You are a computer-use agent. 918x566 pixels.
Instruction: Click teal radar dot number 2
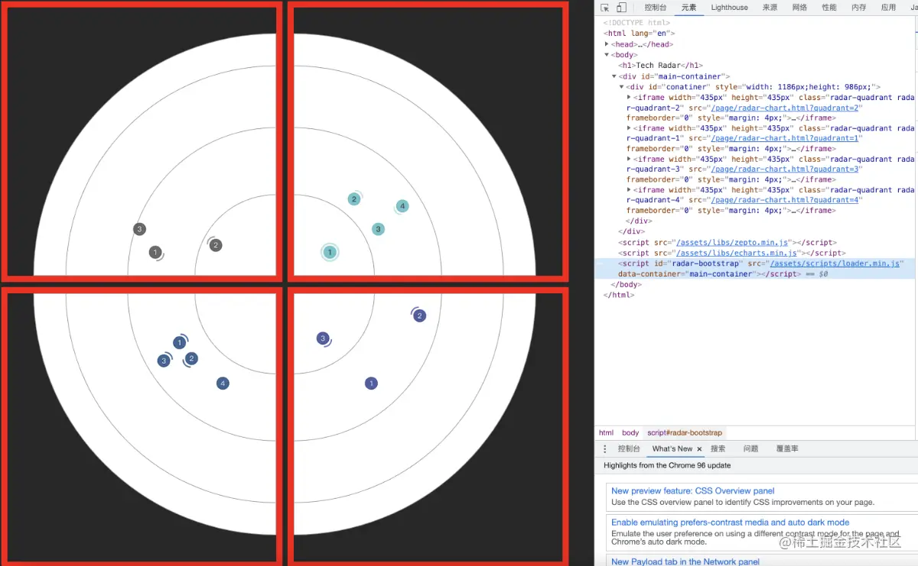pos(353,199)
